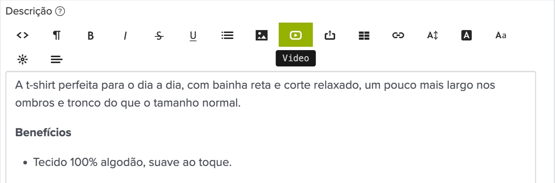Click the highlighted Video button
This screenshot has height=183, width=555.
pyautogui.click(x=296, y=35)
